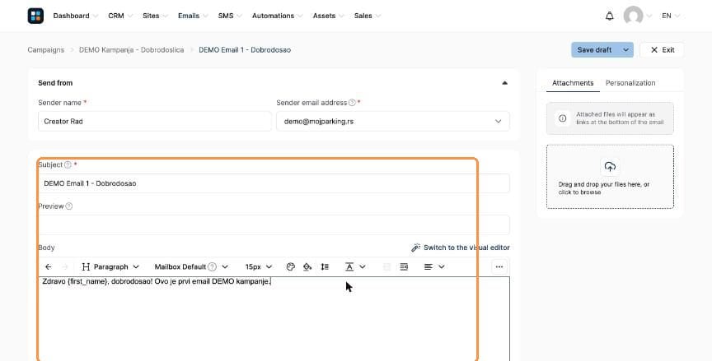Open the EN language selector
Screen dimensions: 712x361
click(x=671, y=16)
